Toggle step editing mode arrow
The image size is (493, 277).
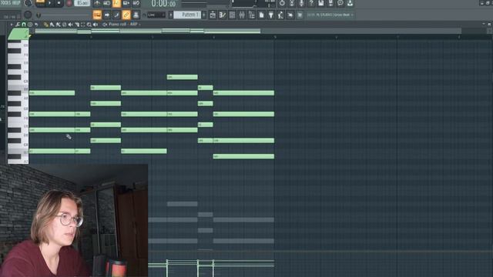(107, 15)
